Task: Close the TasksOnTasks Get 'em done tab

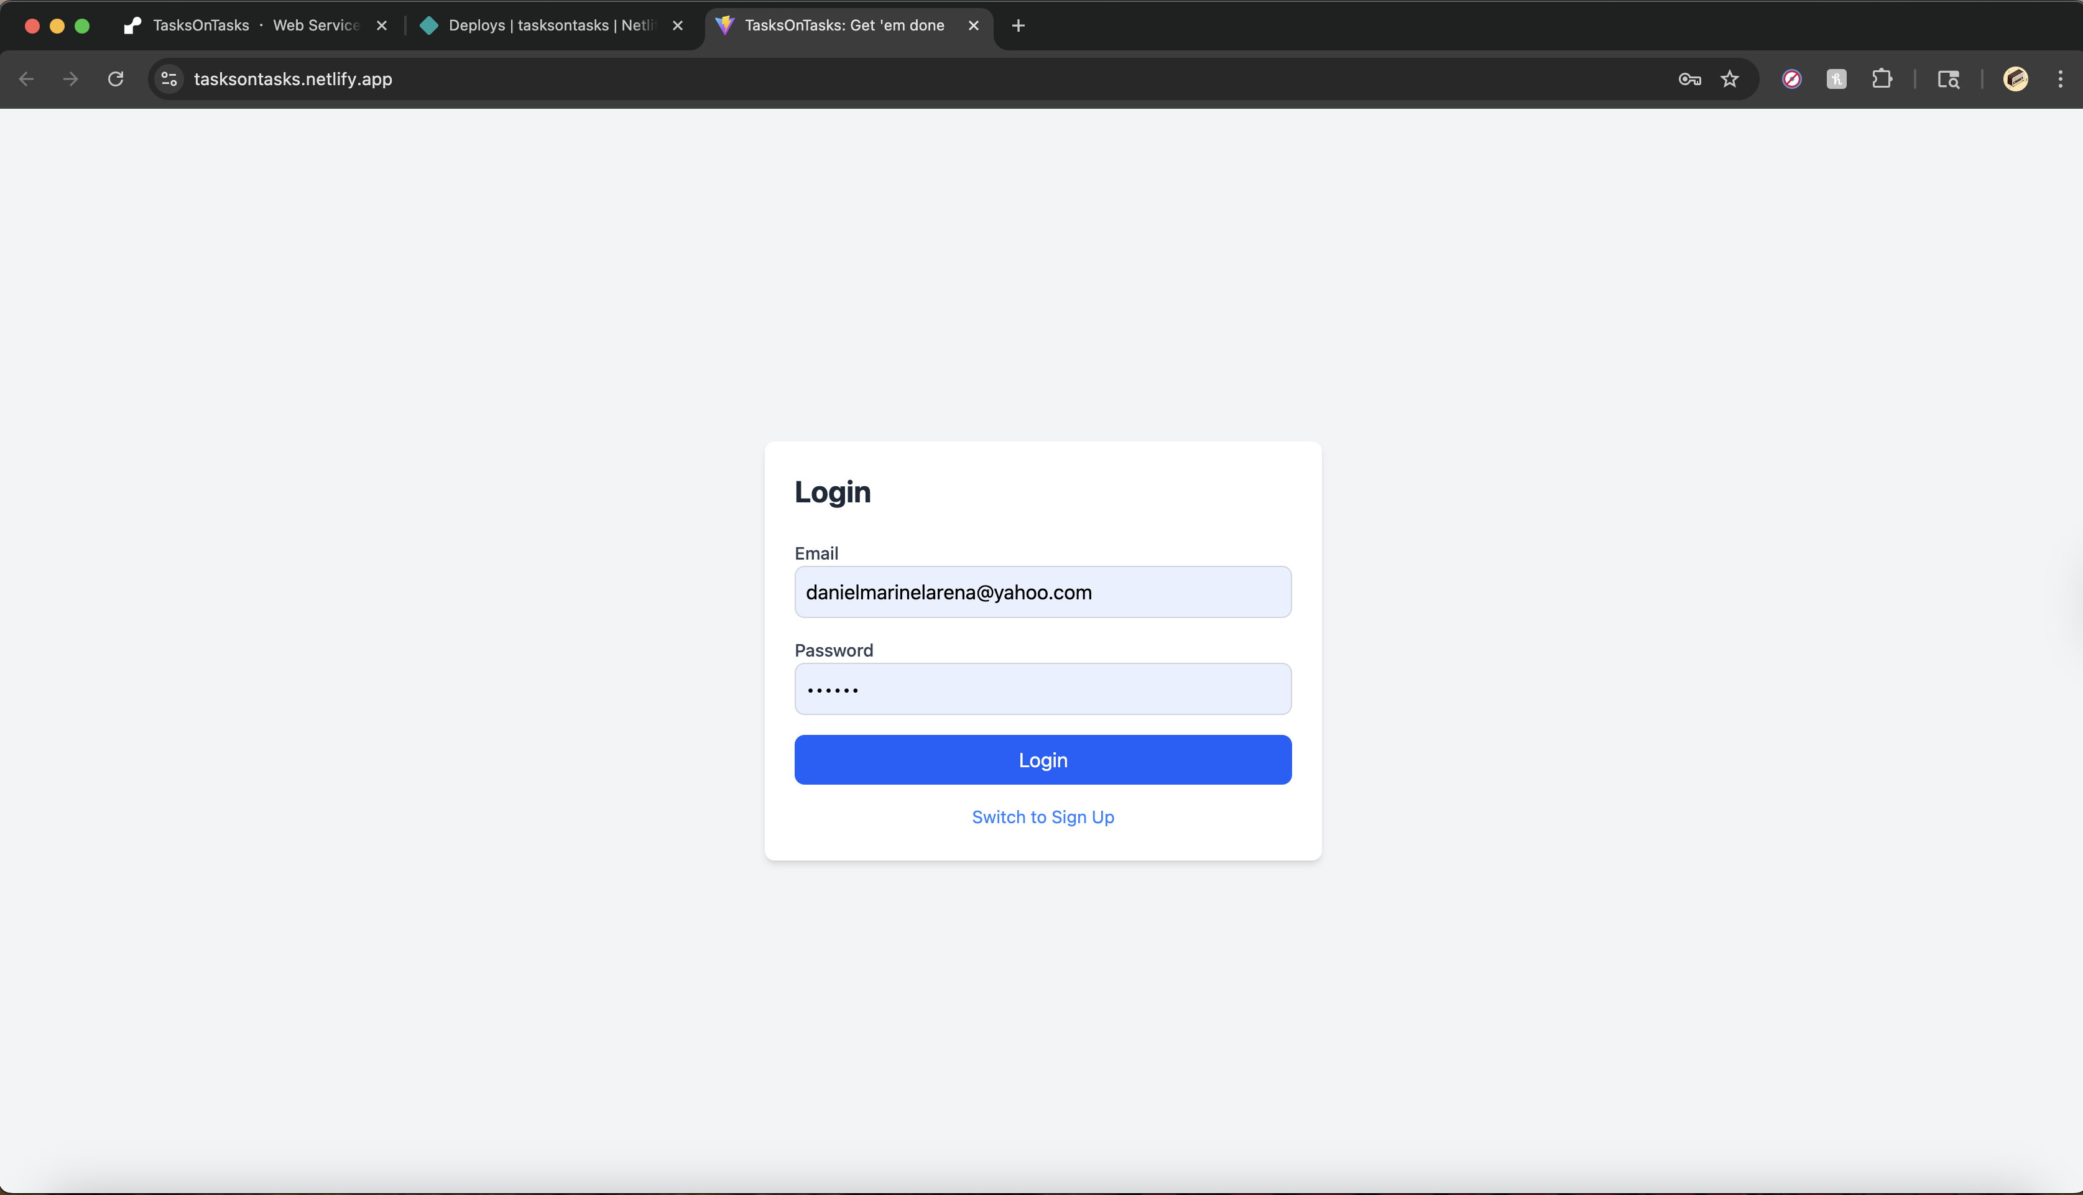Action: pos(973,25)
